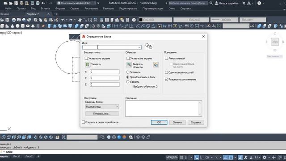Click the Select objects icon in dialog

tap(129, 64)
